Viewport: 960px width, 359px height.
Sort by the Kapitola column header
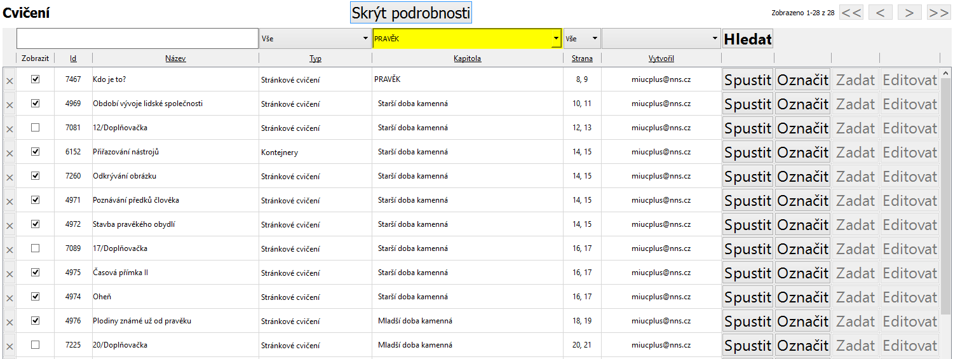(x=467, y=58)
